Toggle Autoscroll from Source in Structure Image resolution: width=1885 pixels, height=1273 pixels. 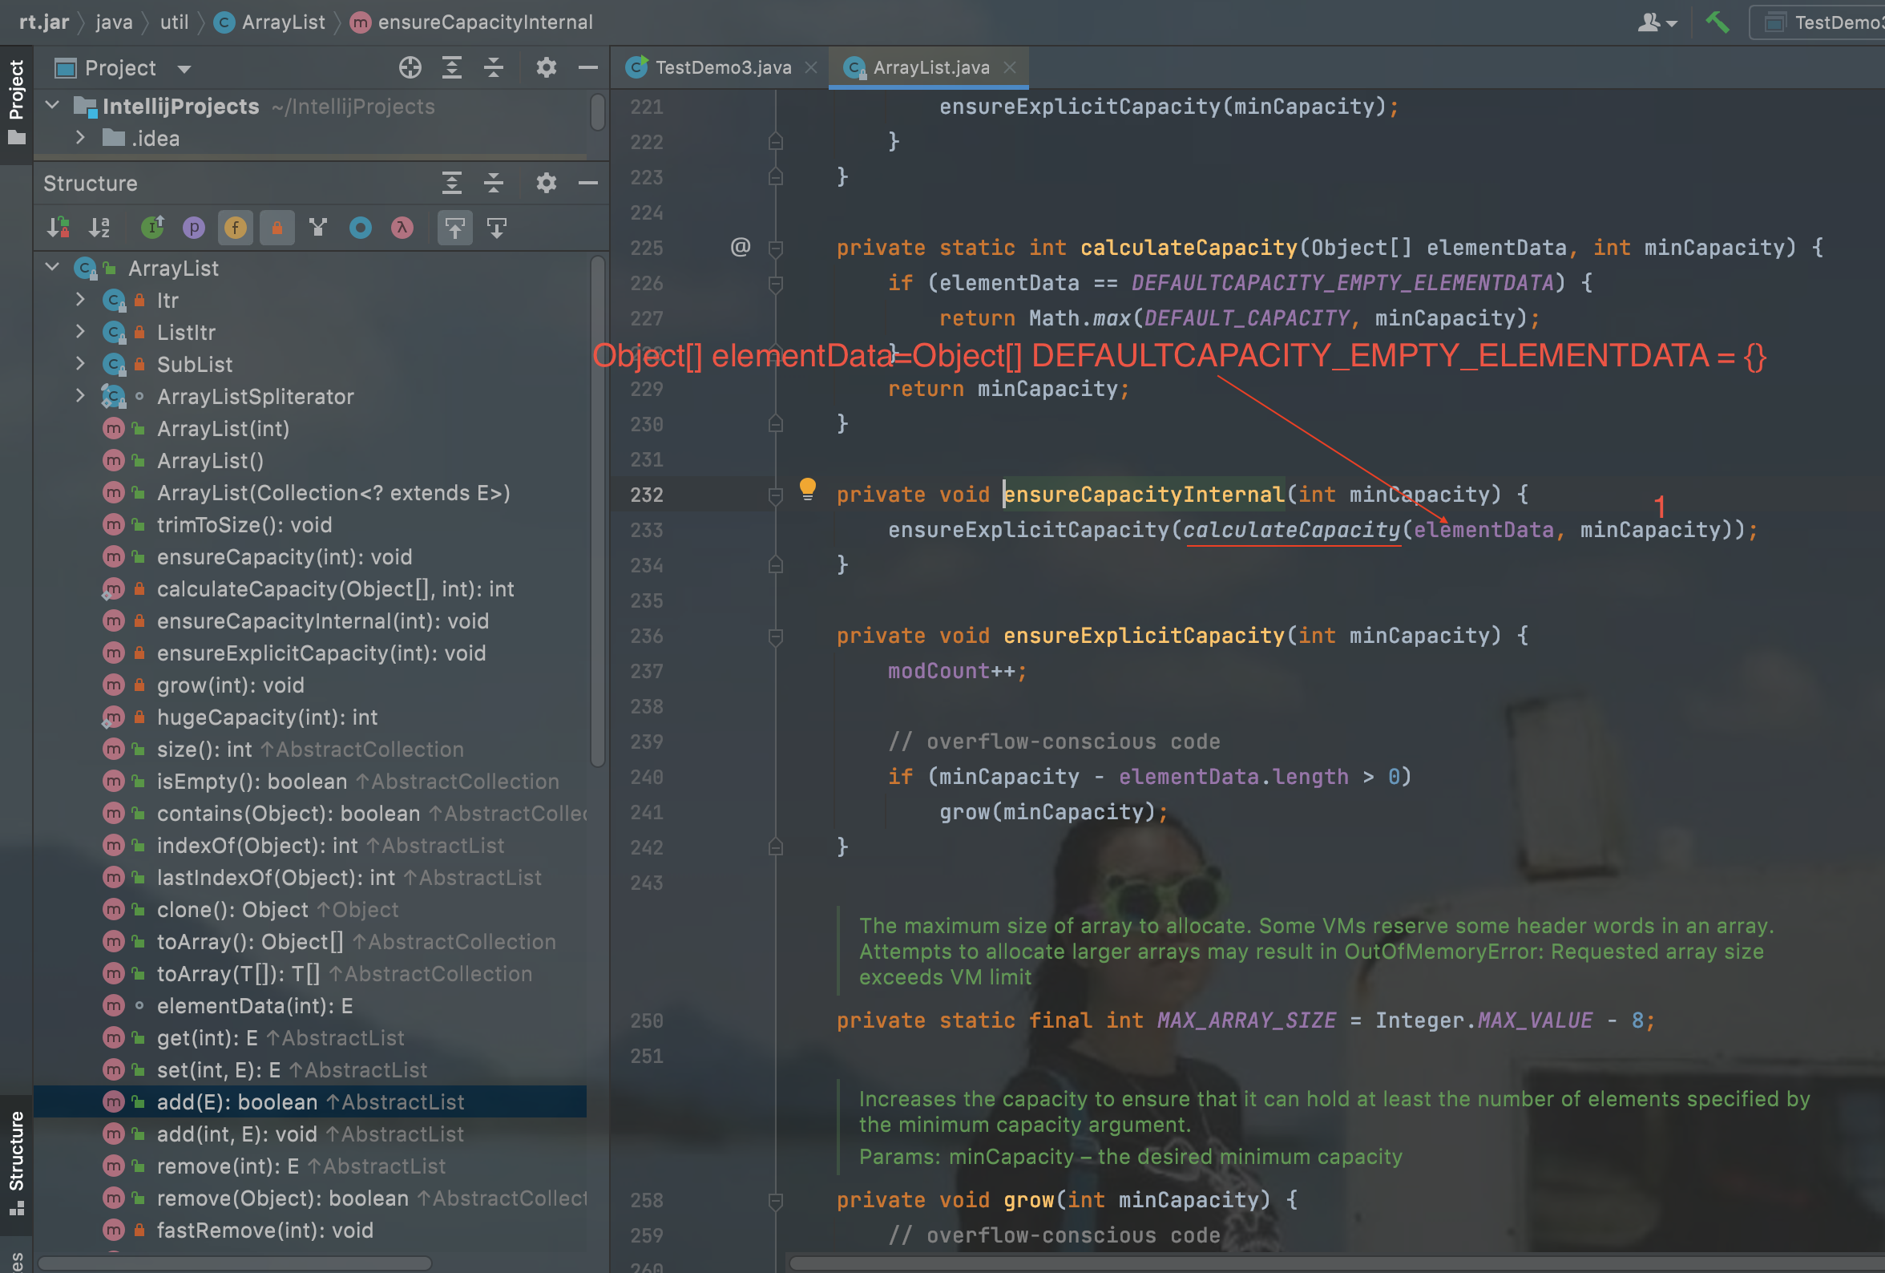tap(496, 228)
